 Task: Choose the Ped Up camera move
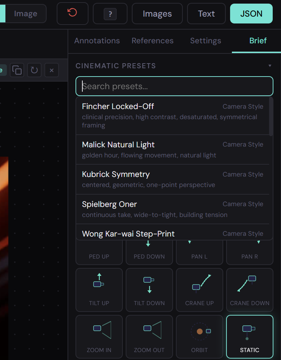click(99, 252)
